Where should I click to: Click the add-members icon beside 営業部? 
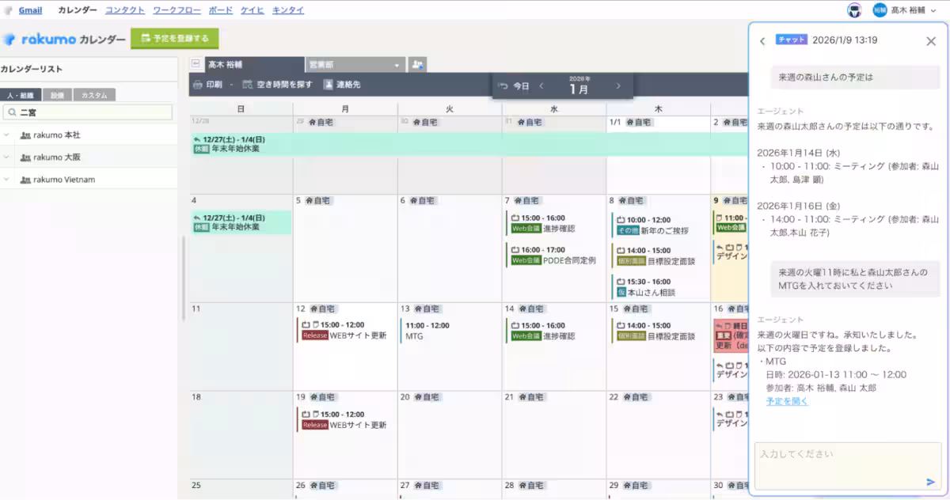click(x=418, y=65)
